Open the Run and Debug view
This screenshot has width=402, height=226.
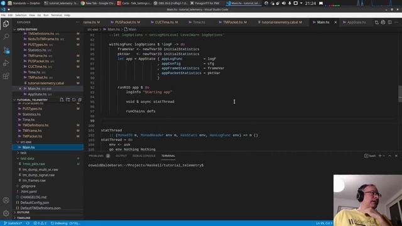tap(6, 63)
